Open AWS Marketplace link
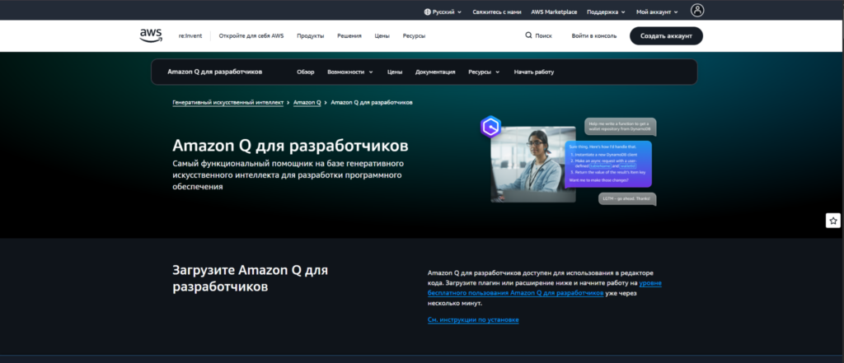Viewport: 844px width, 363px height. pyautogui.click(x=554, y=12)
